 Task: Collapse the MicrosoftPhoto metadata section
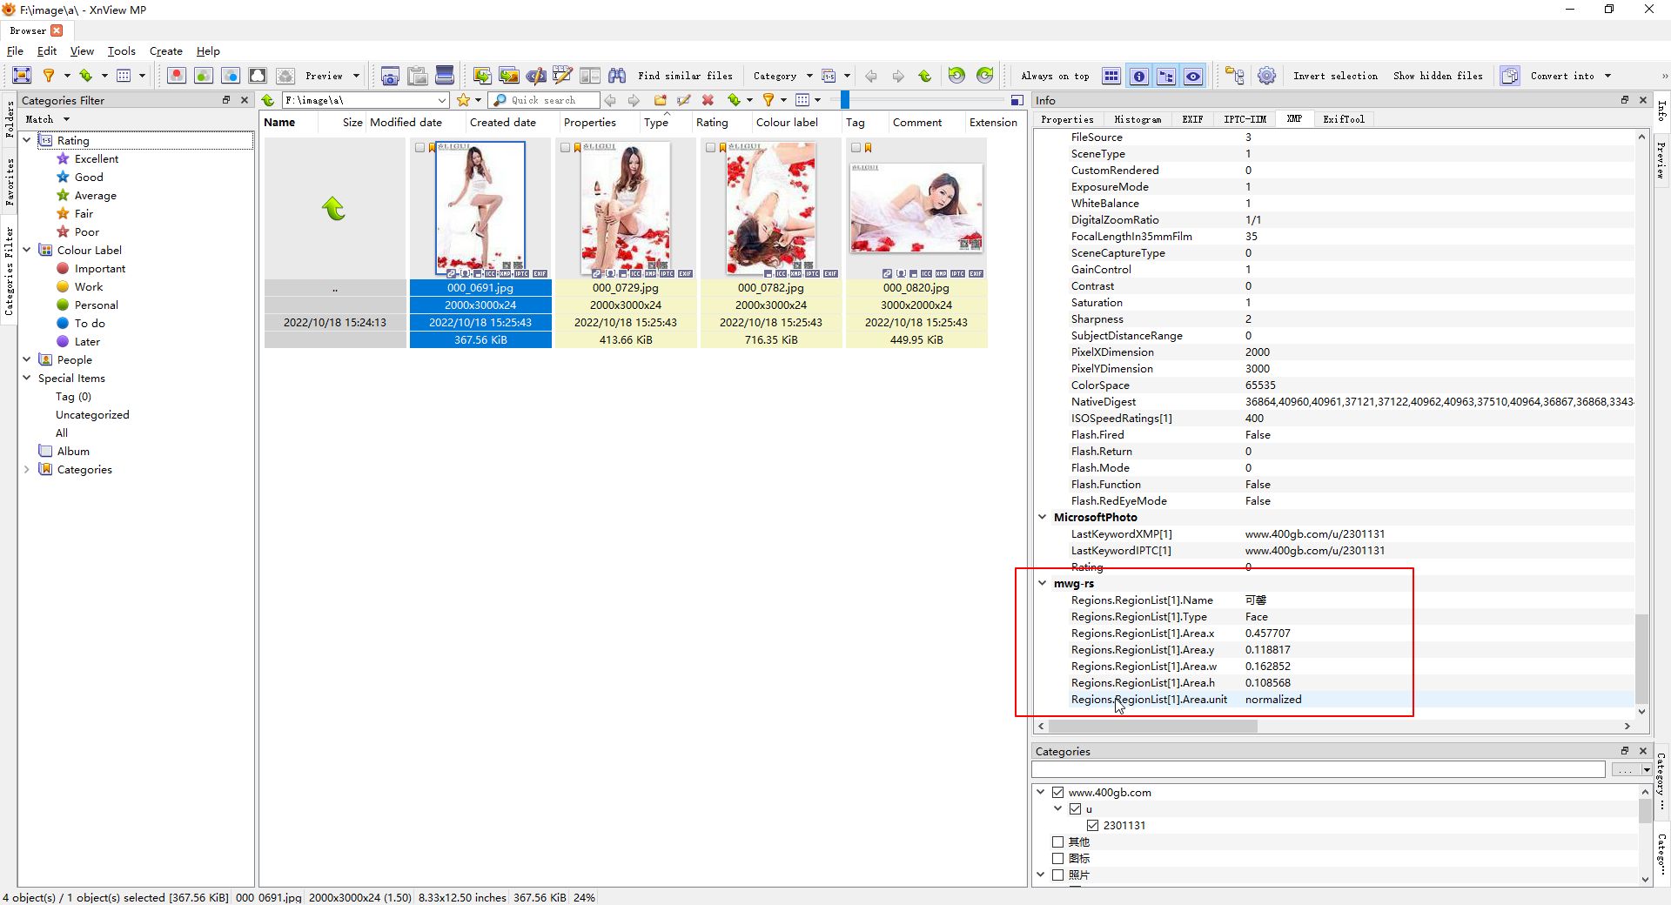[1043, 517]
